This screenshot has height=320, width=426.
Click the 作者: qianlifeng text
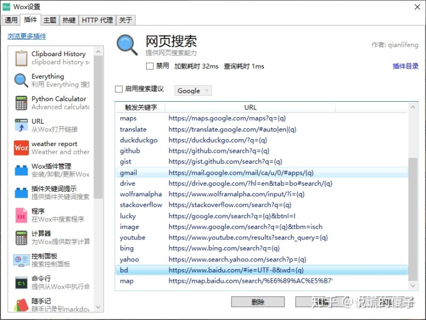coord(395,45)
